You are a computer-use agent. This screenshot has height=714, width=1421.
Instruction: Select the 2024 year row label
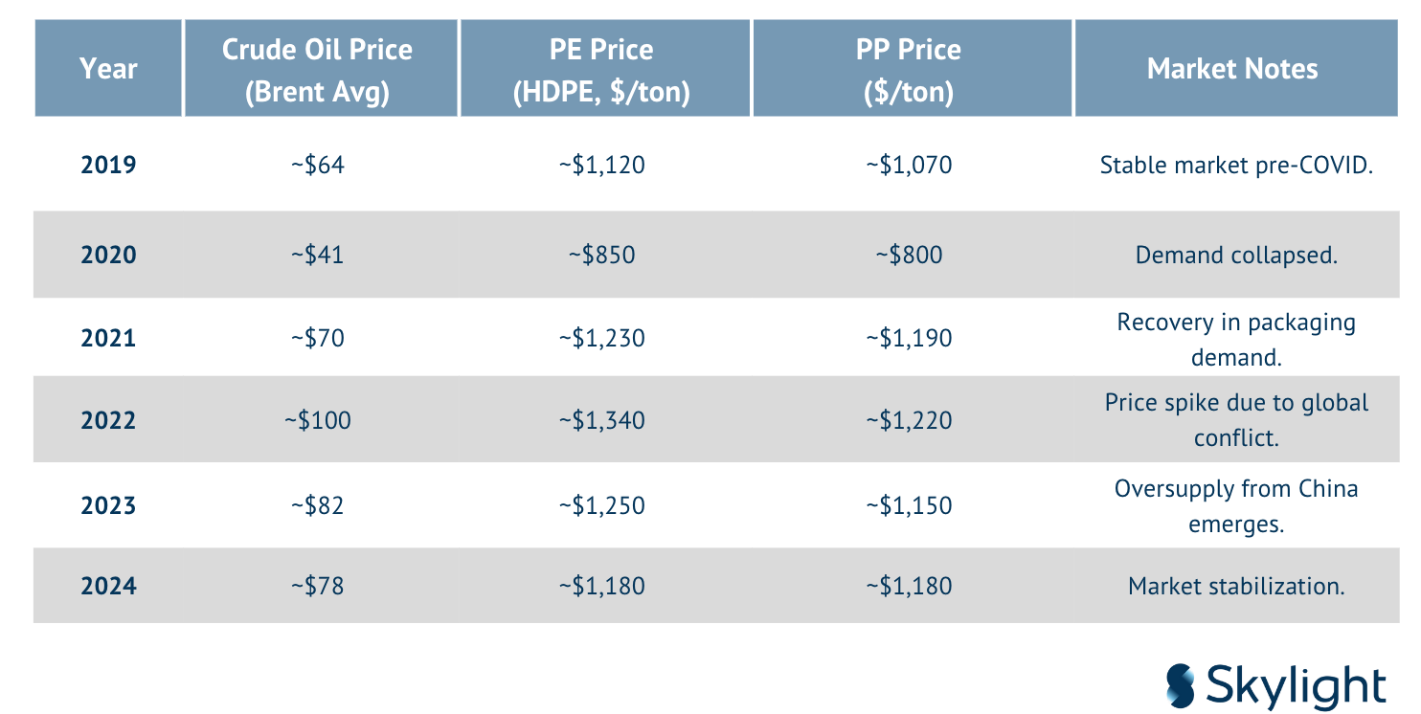(x=108, y=585)
